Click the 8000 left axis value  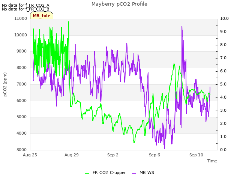[x=22, y=67]
